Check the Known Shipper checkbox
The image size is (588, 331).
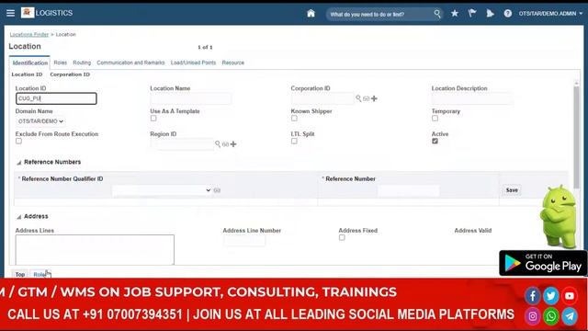294,119
